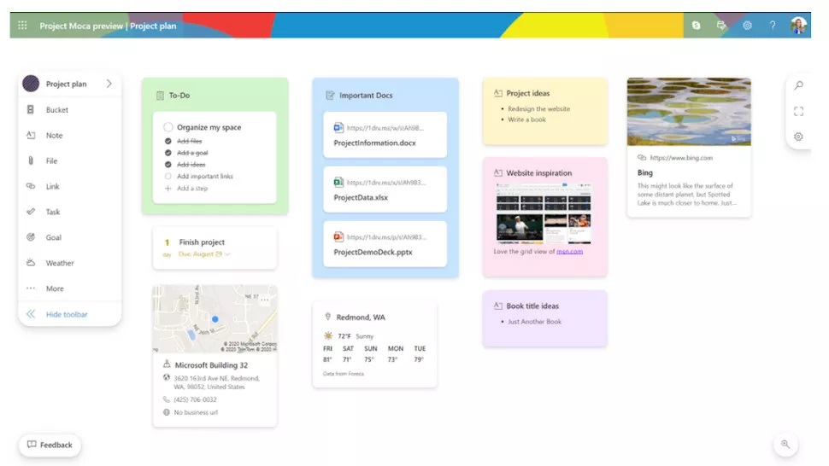Image resolution: width=829 pixels, height=466 pixels.
Task: Open ProjectDemoDeck.pptx card
Action: tap(385, 244)
